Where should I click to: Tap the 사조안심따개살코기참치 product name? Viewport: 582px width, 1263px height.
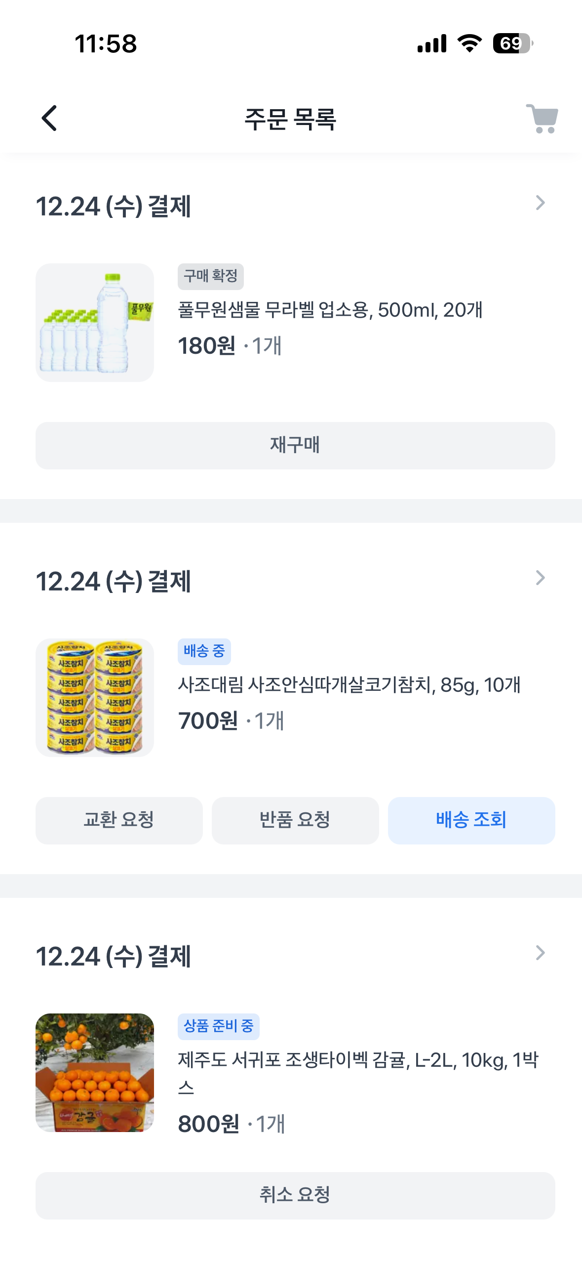349,685
